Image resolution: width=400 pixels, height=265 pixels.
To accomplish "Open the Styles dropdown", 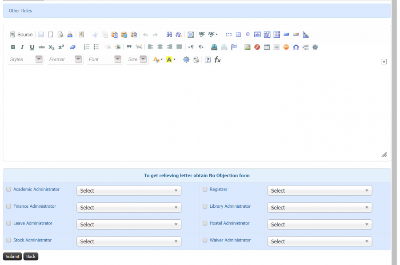I will (25, 59).
